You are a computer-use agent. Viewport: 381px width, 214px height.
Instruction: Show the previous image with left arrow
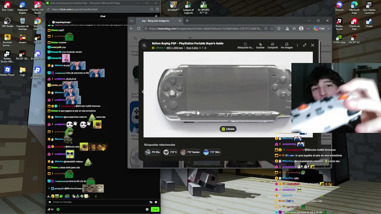pyautogui.click(x=143, y=92)
